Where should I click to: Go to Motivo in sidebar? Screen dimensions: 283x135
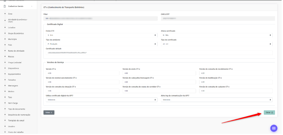(x=11, y=92)
